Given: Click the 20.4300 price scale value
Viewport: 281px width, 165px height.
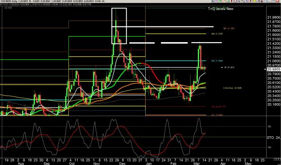Looking at the screenshot, I should click(274, 91).
